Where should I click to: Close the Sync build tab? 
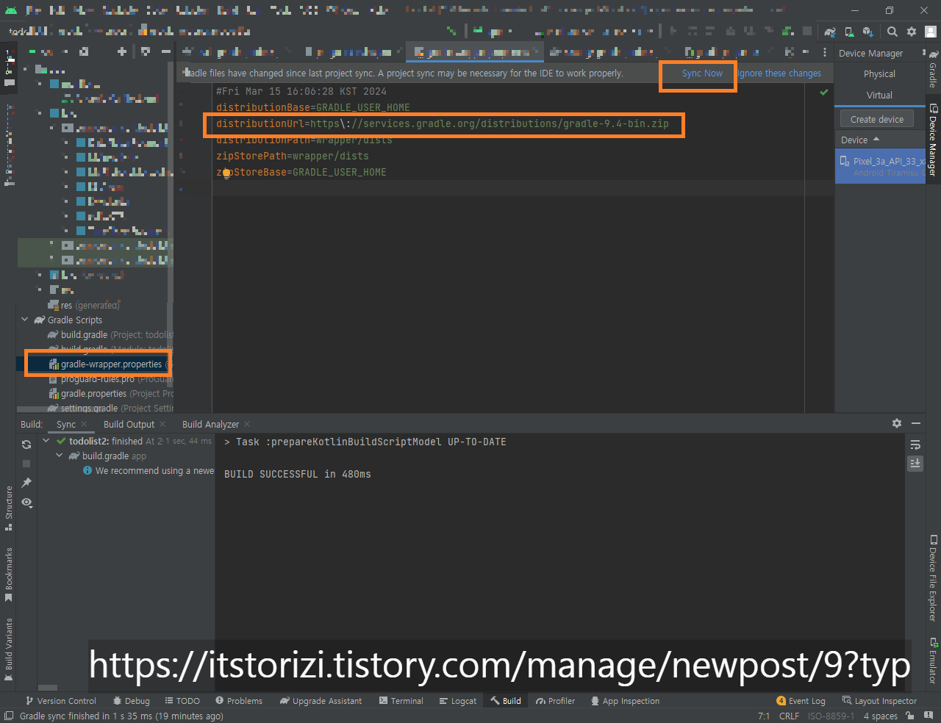click(84, 425)
